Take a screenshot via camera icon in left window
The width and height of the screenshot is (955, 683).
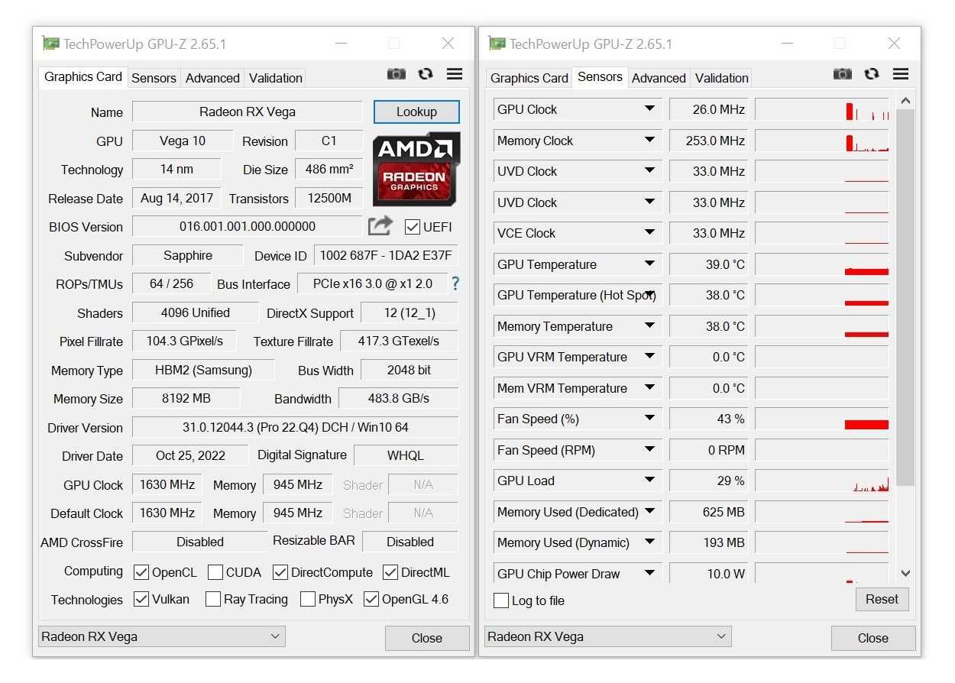point(397,74)
